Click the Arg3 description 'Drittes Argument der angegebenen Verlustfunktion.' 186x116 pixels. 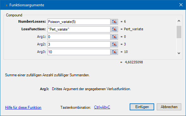(x=91, y=89)
